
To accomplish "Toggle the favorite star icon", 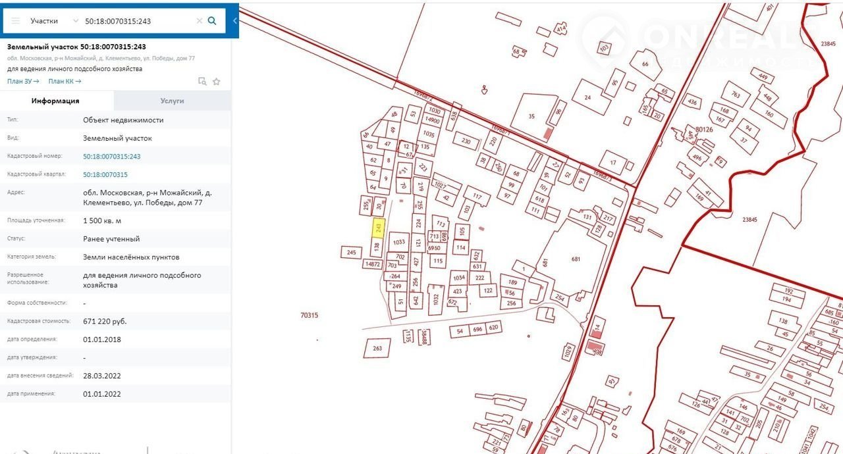I will [216, 82].
